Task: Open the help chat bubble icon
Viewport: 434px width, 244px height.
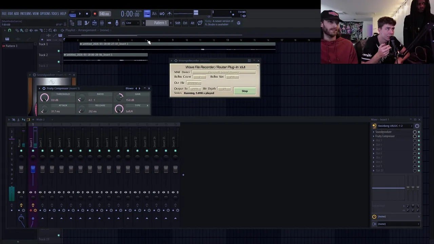Action: click(x=200, y=23)
